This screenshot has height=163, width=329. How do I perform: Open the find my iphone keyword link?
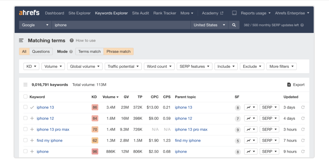(49, 141)
